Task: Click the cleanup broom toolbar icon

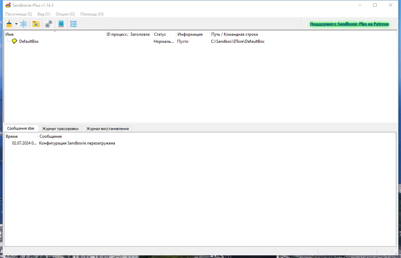Action: (9, 24)
